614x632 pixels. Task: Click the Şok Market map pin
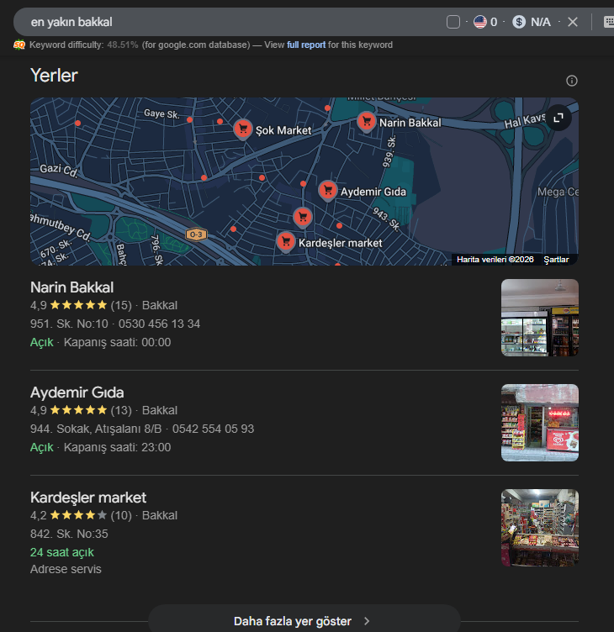tap(243, 129)
